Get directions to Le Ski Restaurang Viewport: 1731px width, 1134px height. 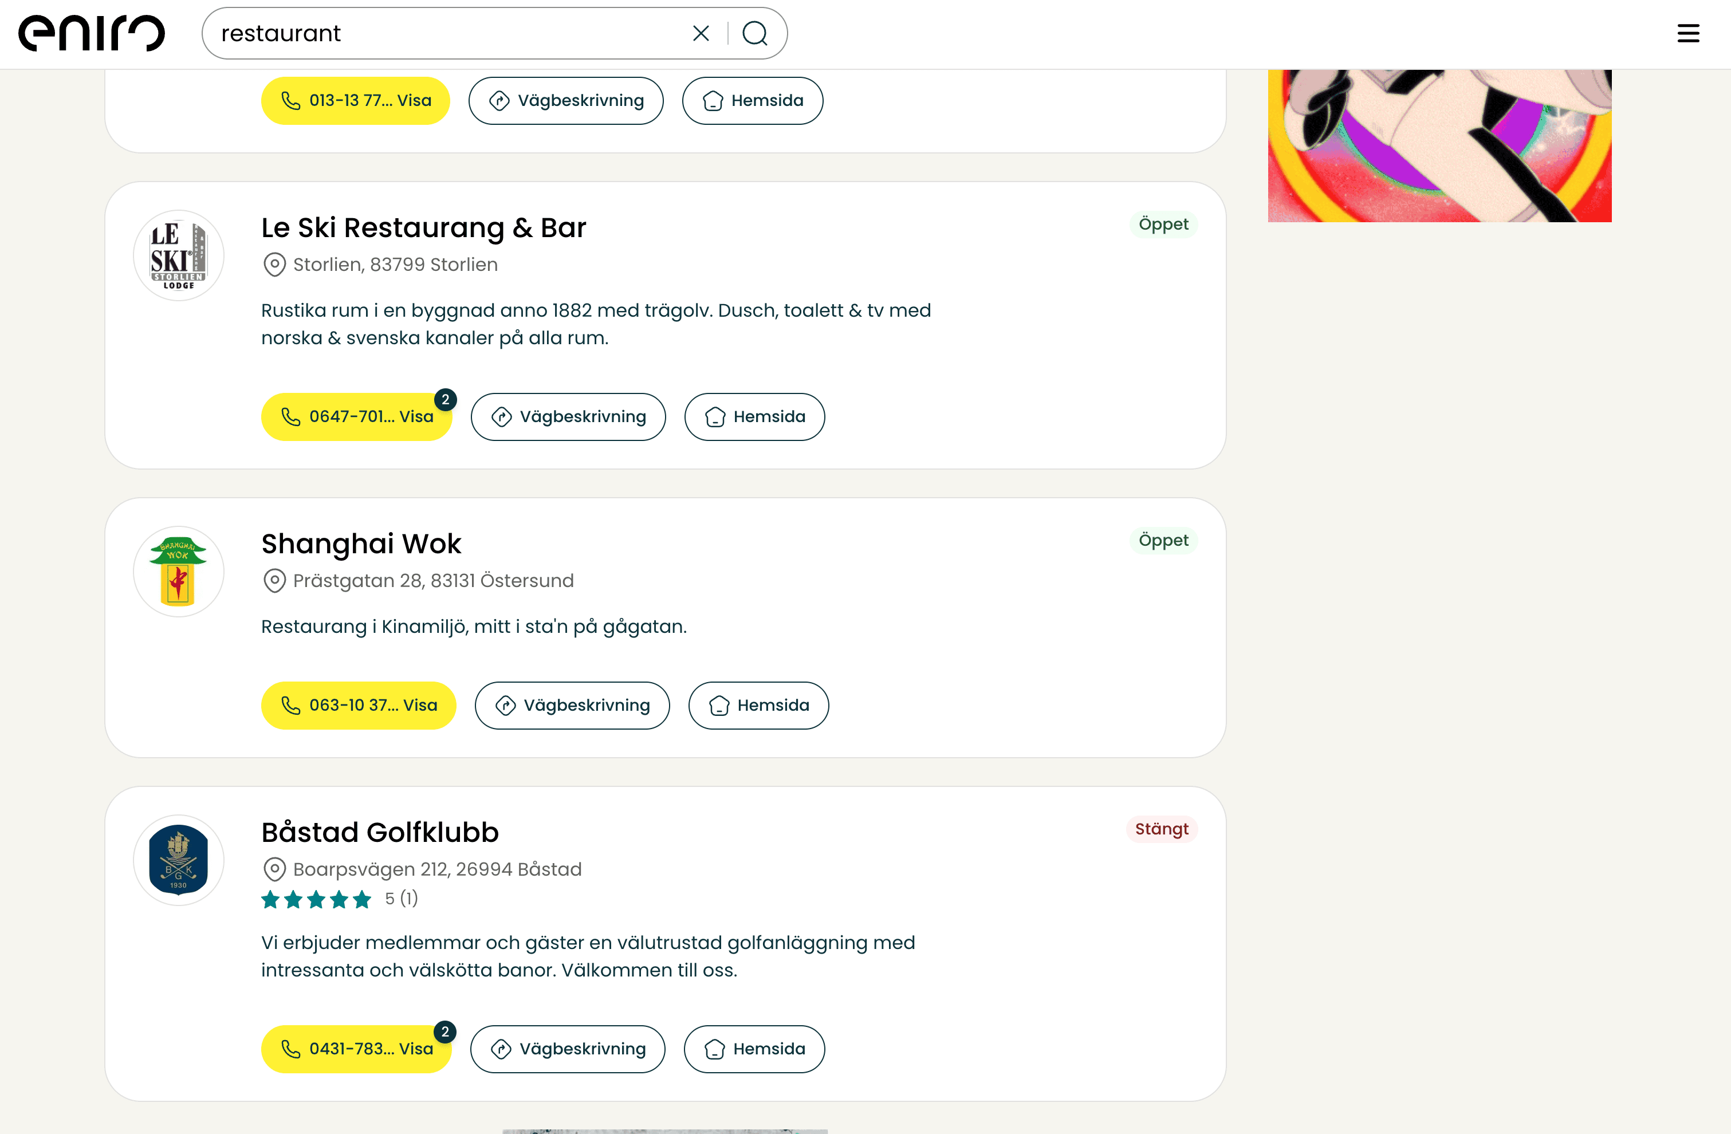pyautogui.click(x=568, y=417)
